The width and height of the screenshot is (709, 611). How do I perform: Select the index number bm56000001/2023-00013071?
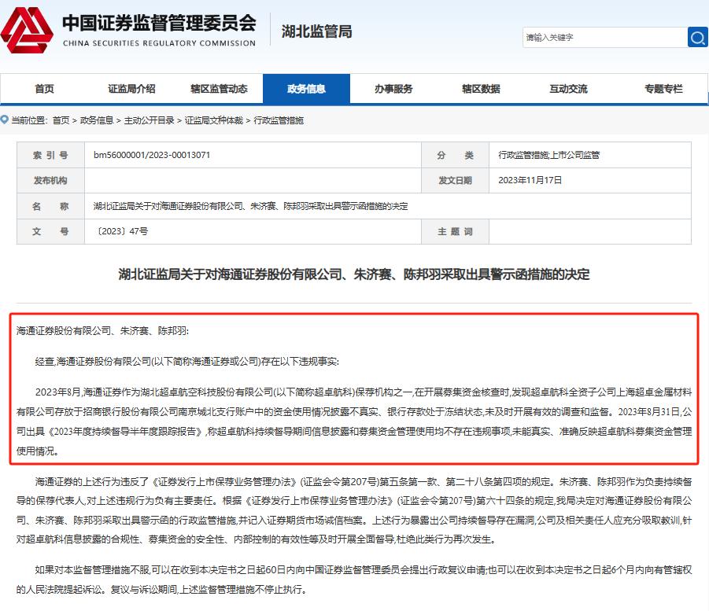[153, 155]
